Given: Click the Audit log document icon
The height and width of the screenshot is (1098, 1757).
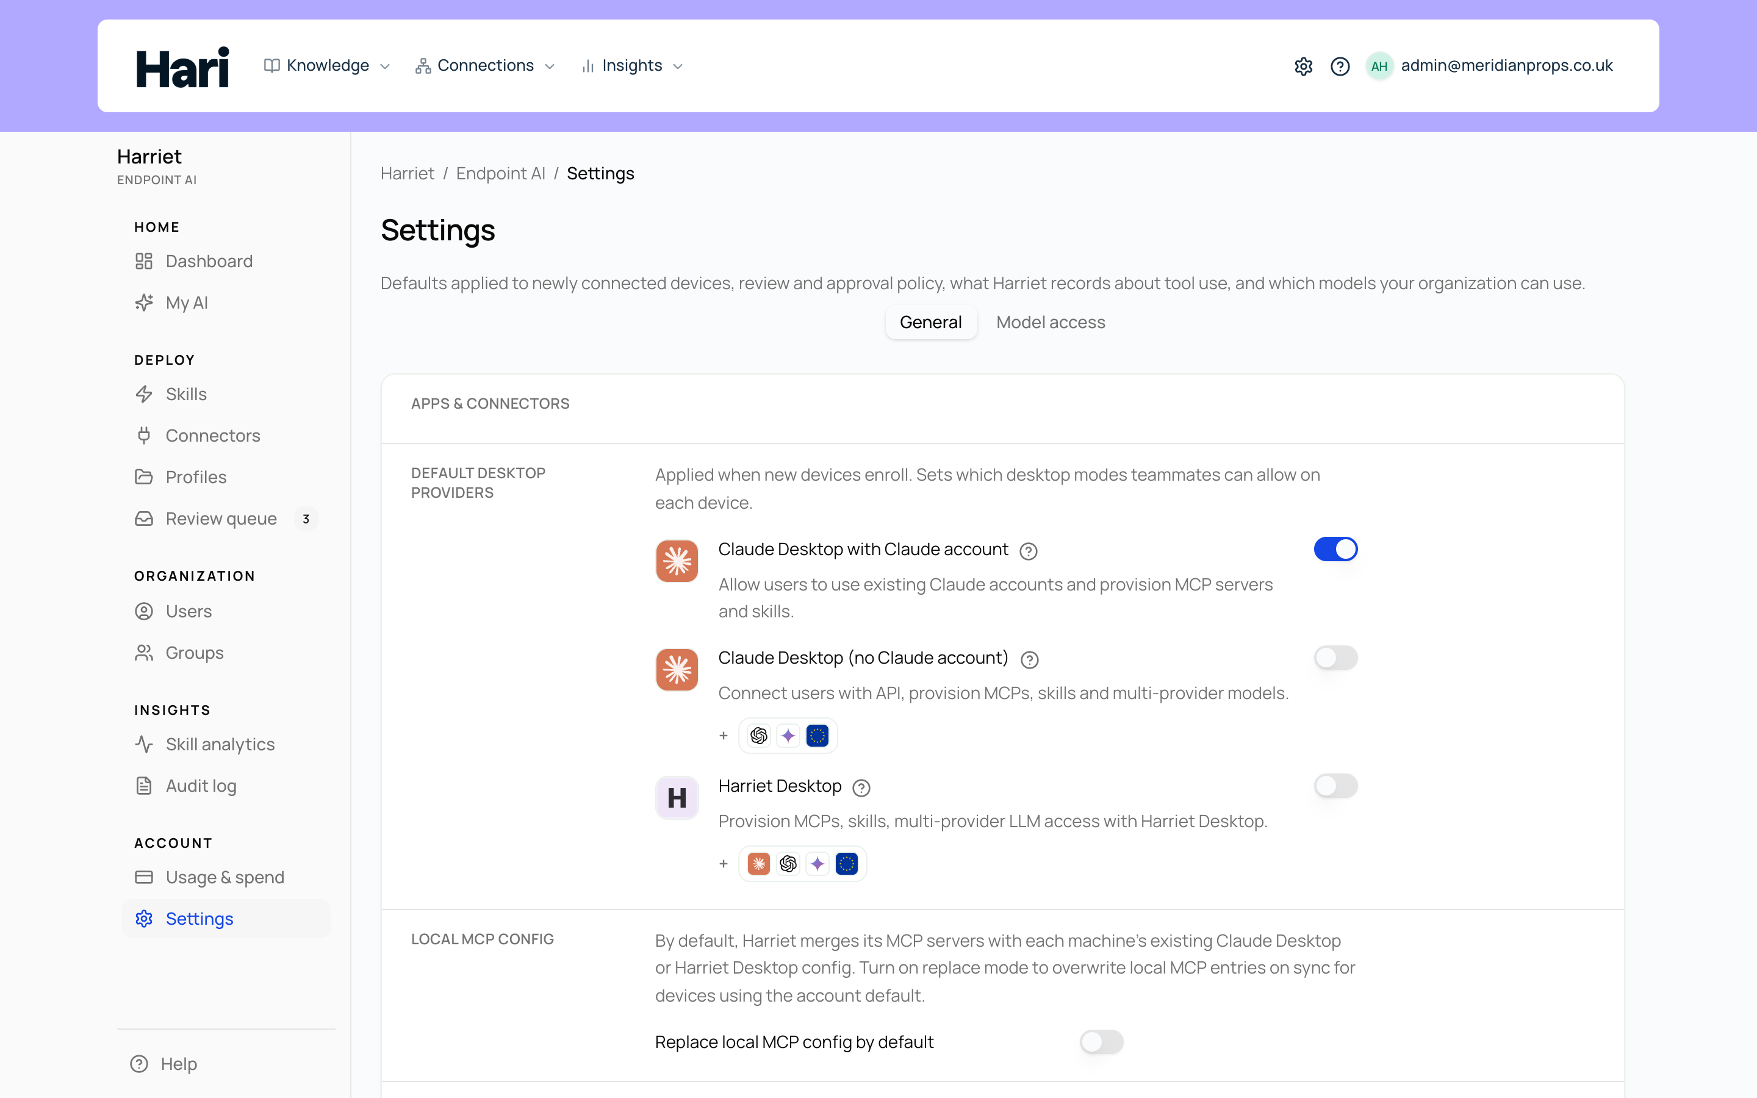Looking at the screenshot, I should click(144, 786).
